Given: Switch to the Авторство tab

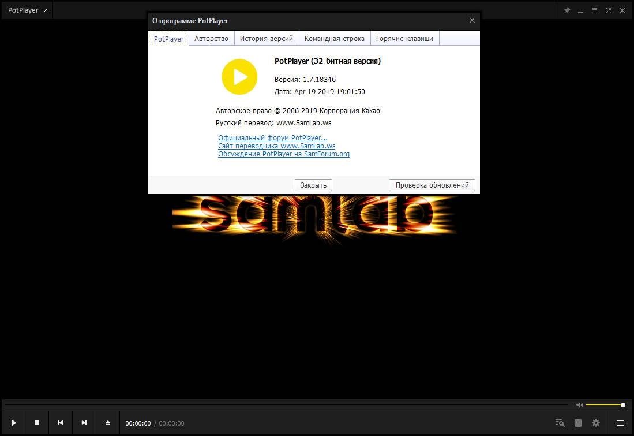Looking at the screenshot, I should tap(211, 39).
